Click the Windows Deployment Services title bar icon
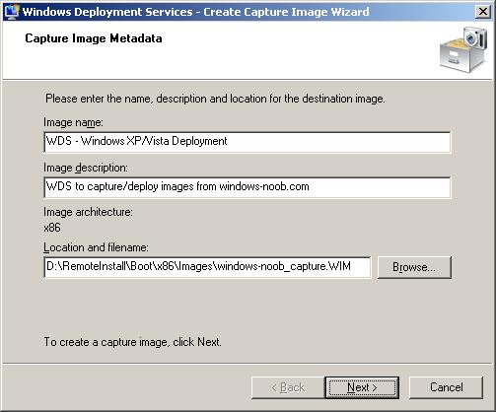 click(11, 12)
